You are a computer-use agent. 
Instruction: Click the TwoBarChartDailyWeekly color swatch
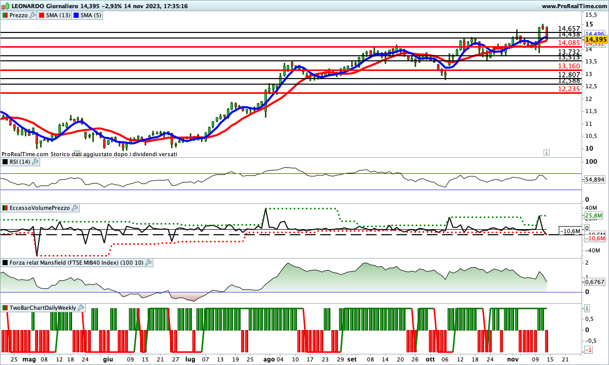click(x=5, y=308)
